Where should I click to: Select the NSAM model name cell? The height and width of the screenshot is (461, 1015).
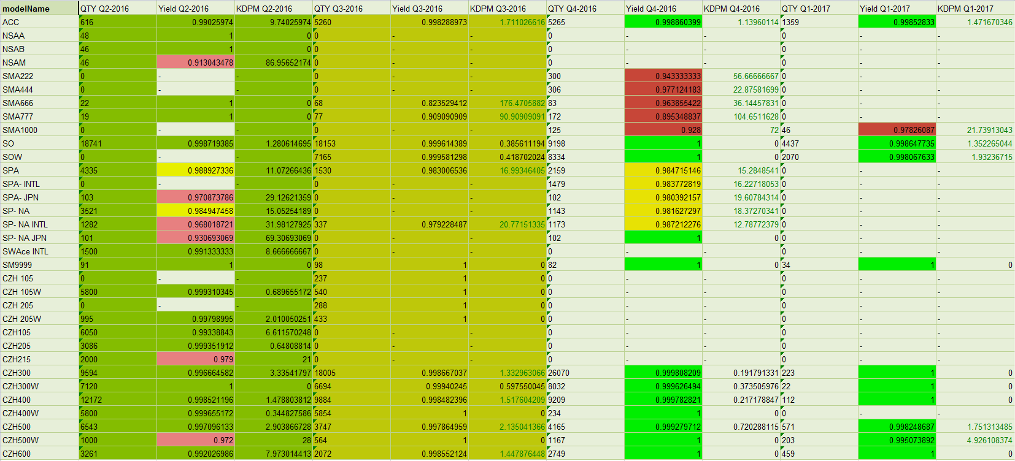pos(39,63)
